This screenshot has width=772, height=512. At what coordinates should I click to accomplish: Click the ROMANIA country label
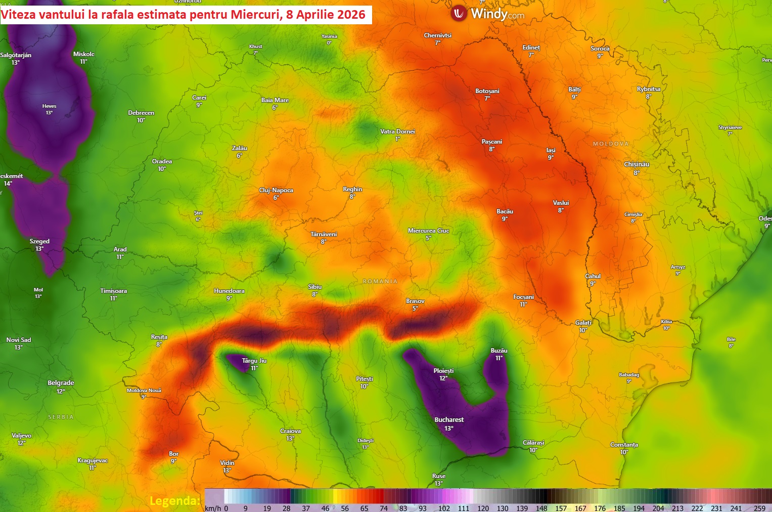(380, 281)
